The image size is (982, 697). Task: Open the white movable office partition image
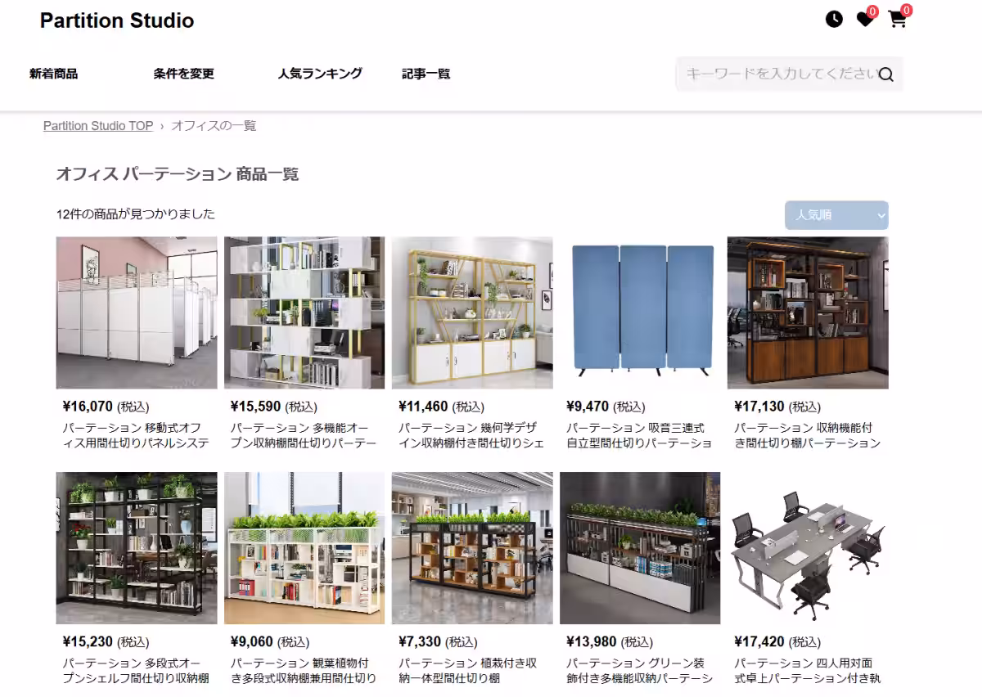[x=137, y=313]
